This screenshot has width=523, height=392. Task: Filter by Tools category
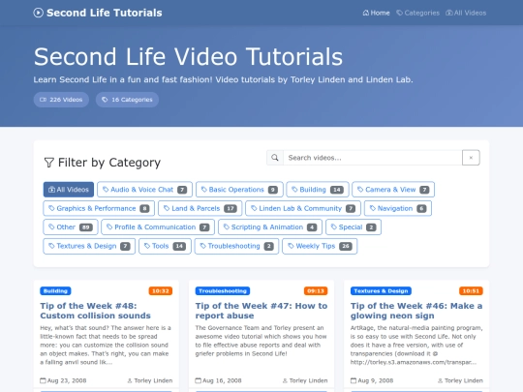coord(165,246)
